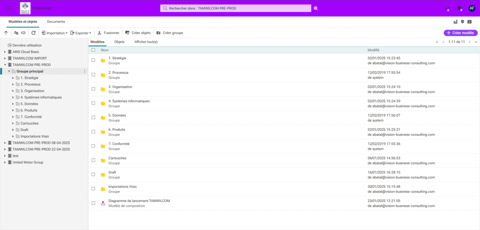Open the AF user avatar menu
Viewport: 480px width, 230px height.
coord(472,8)
